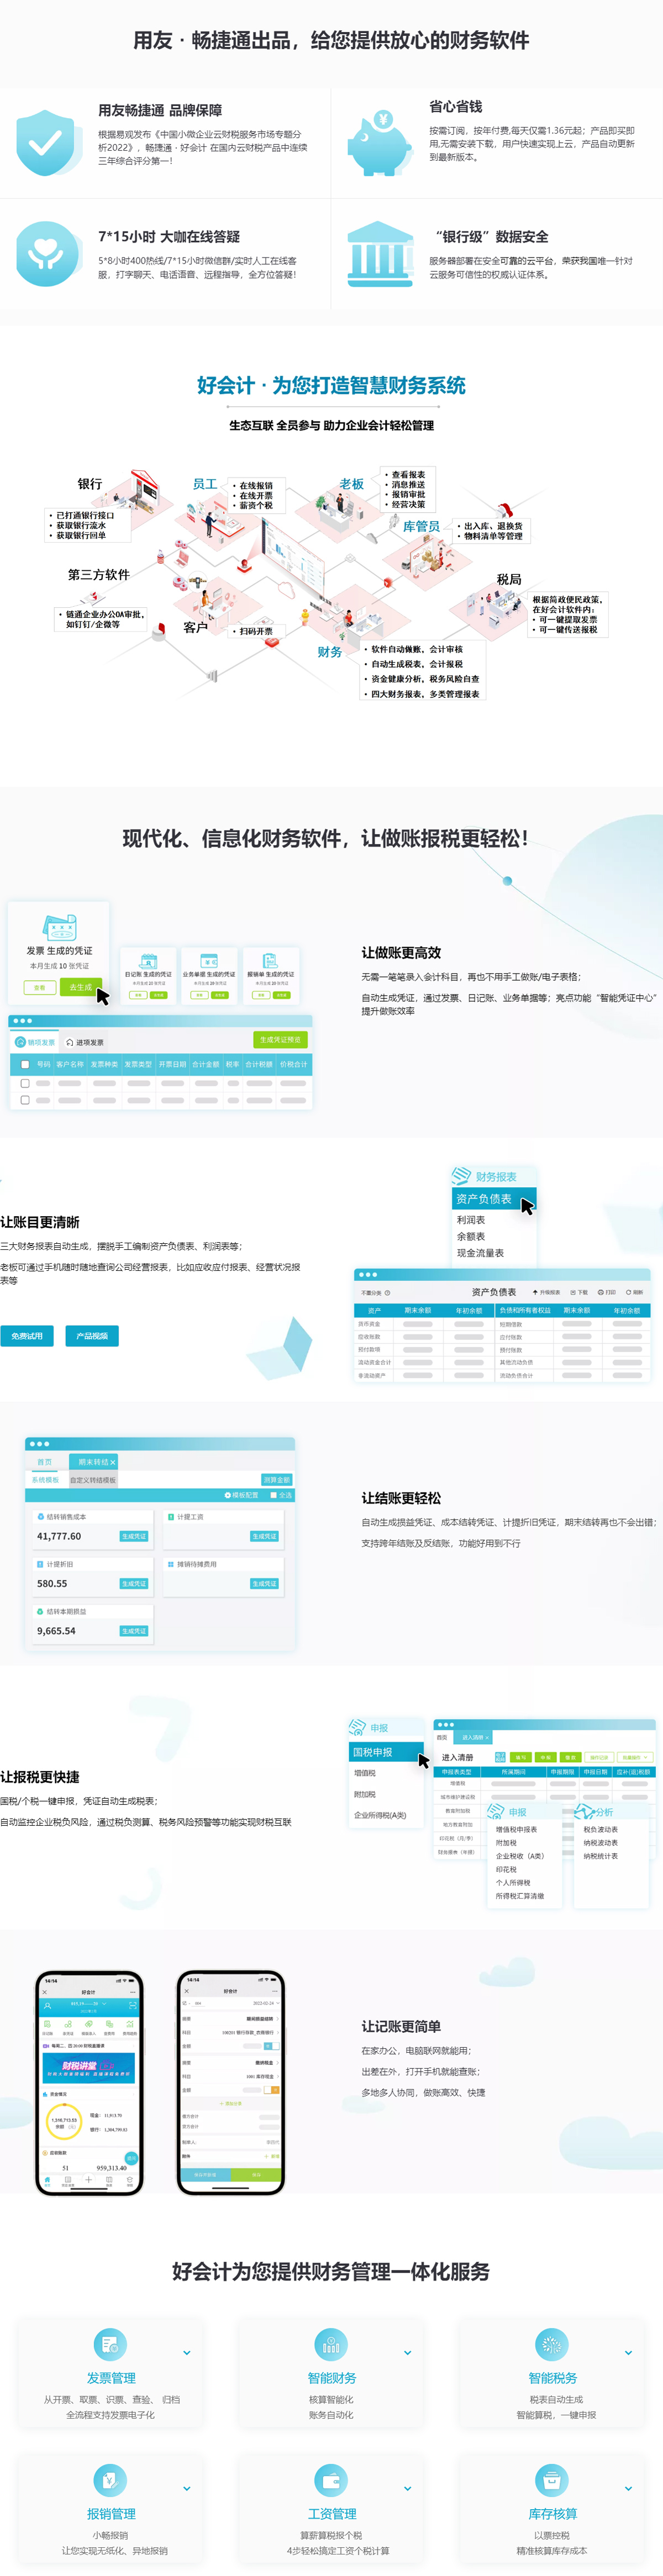663x2576 pixels.
Task: Click the heart-in-hands icon beside 大咖在线答疑
Action: coord(48,254)
